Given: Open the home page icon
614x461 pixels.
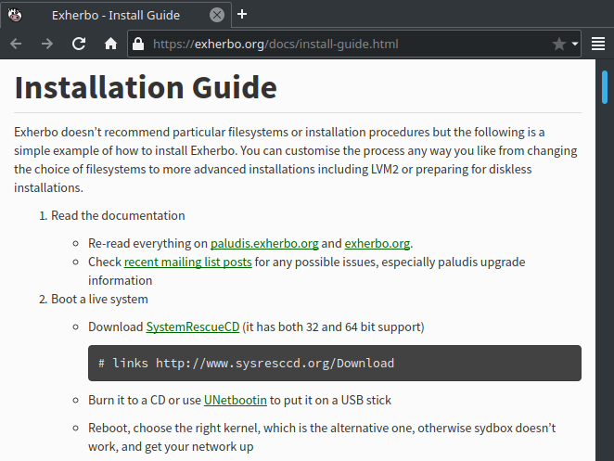Looking at the screenshot, I should coord(110,44).
